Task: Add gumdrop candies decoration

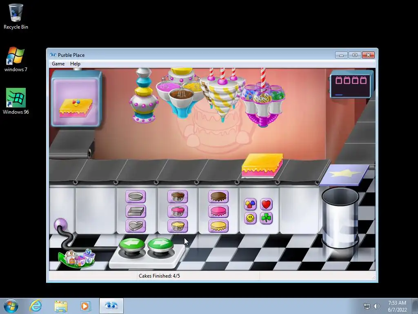Action: click(250, 204)
